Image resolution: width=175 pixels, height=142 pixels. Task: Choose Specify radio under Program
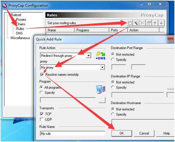tap(41, 92)
